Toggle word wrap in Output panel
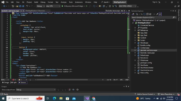The height and width of the screenshot is (101, 181). [73, 90]
